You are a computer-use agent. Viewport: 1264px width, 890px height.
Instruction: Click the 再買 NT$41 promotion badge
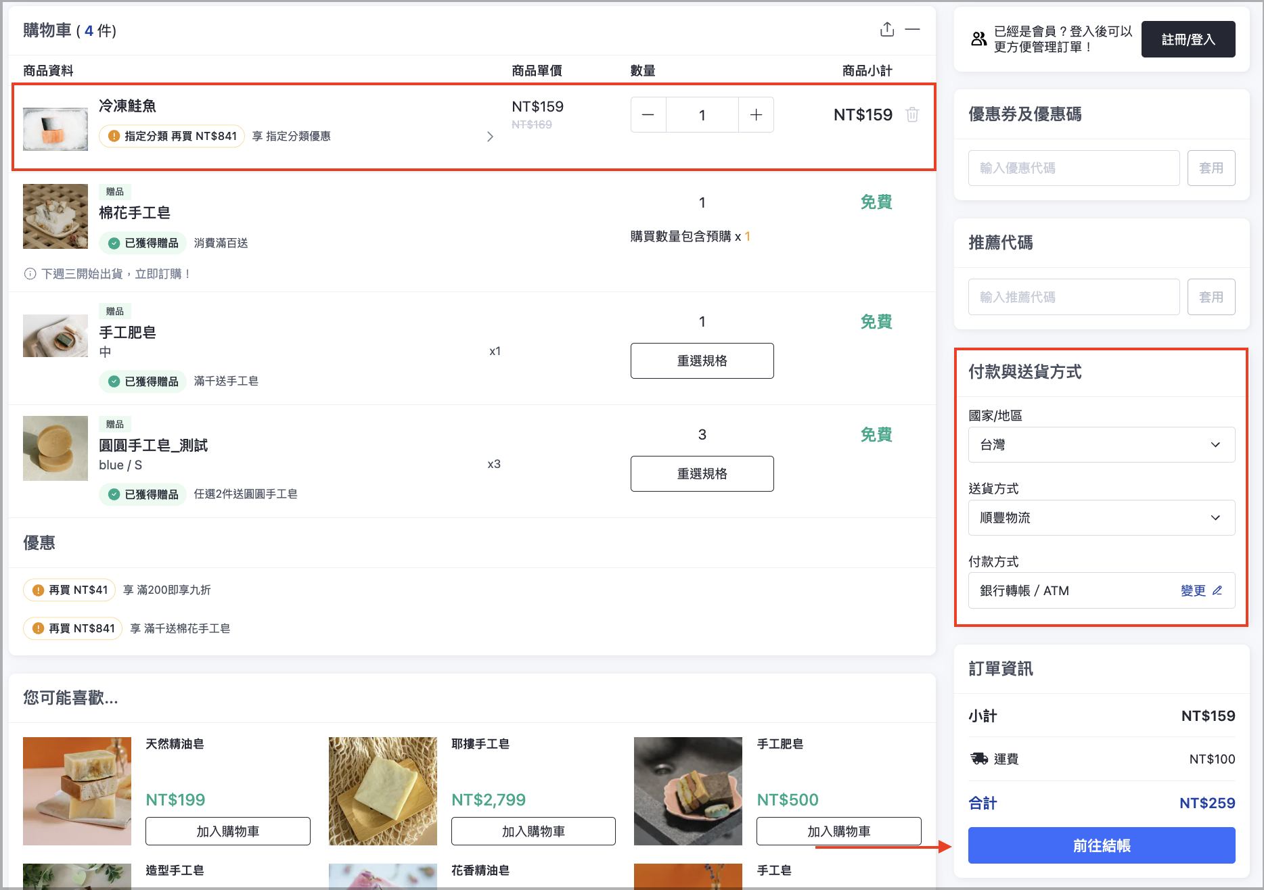70,590
